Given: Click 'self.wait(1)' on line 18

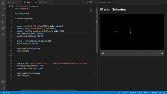Looking at the screenshot, I should click(x=23, y=51).
